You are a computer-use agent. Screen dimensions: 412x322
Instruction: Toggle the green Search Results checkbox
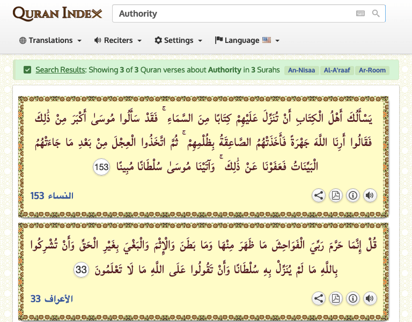pyautogui.click(x=27, y=70)
